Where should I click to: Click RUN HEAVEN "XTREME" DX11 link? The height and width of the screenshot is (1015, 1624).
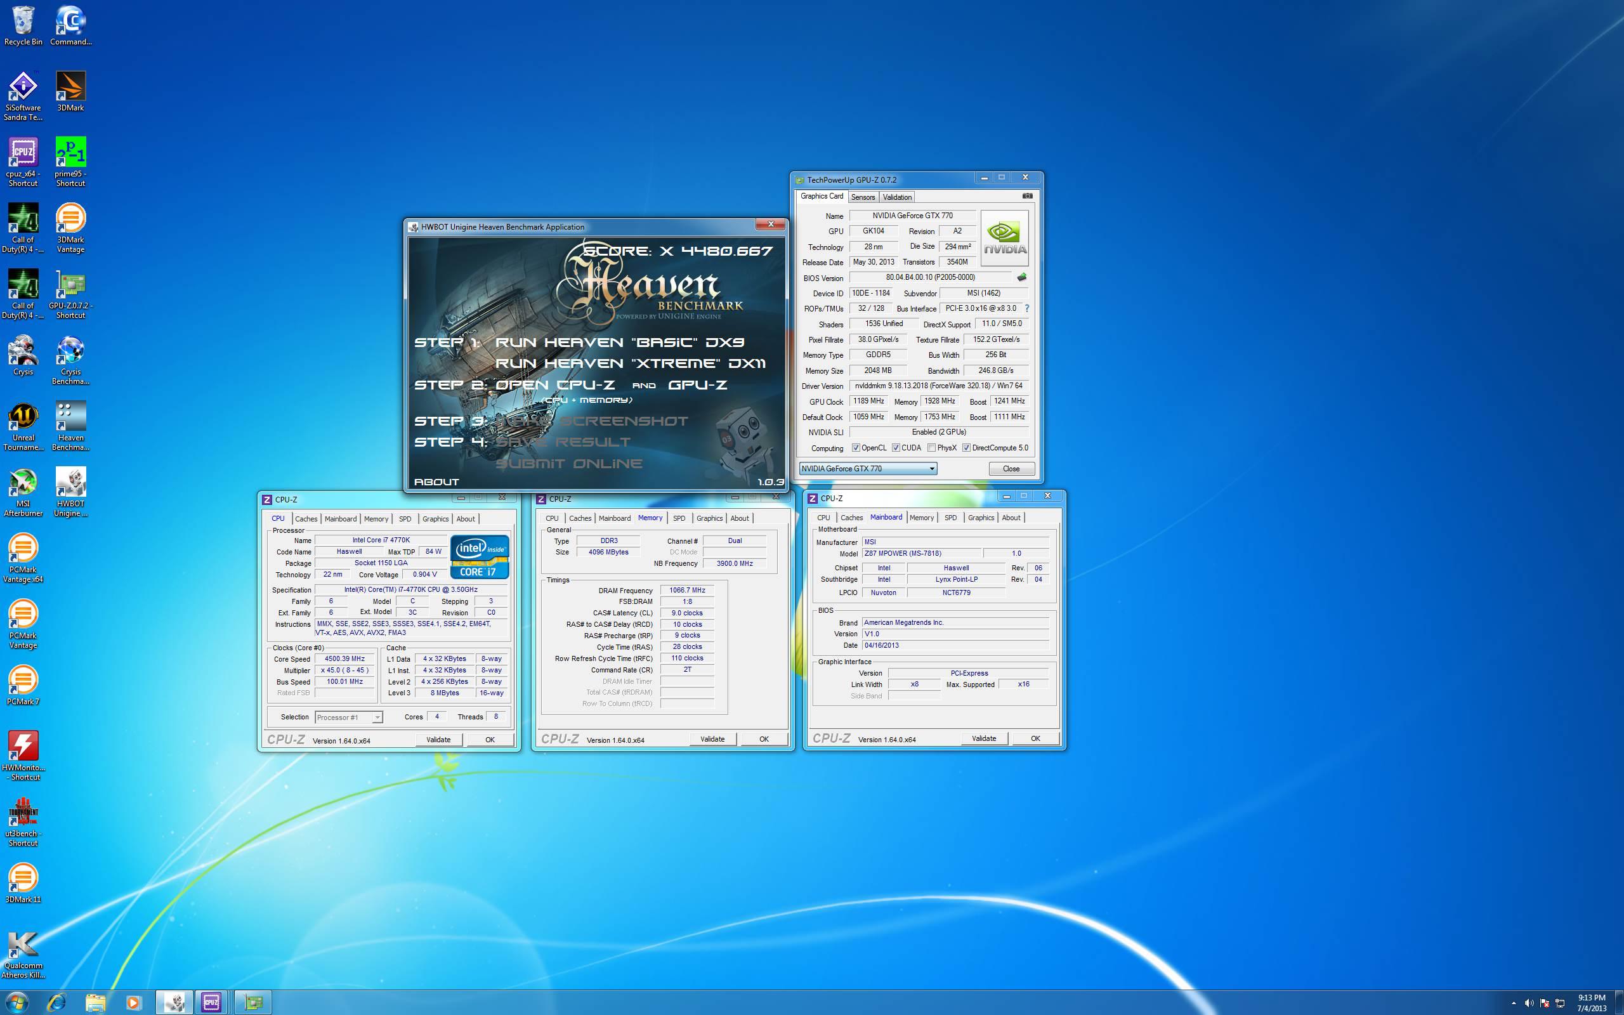pyautogui.click(x=630, y=363)
